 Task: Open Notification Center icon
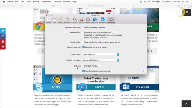coord(187,1)
